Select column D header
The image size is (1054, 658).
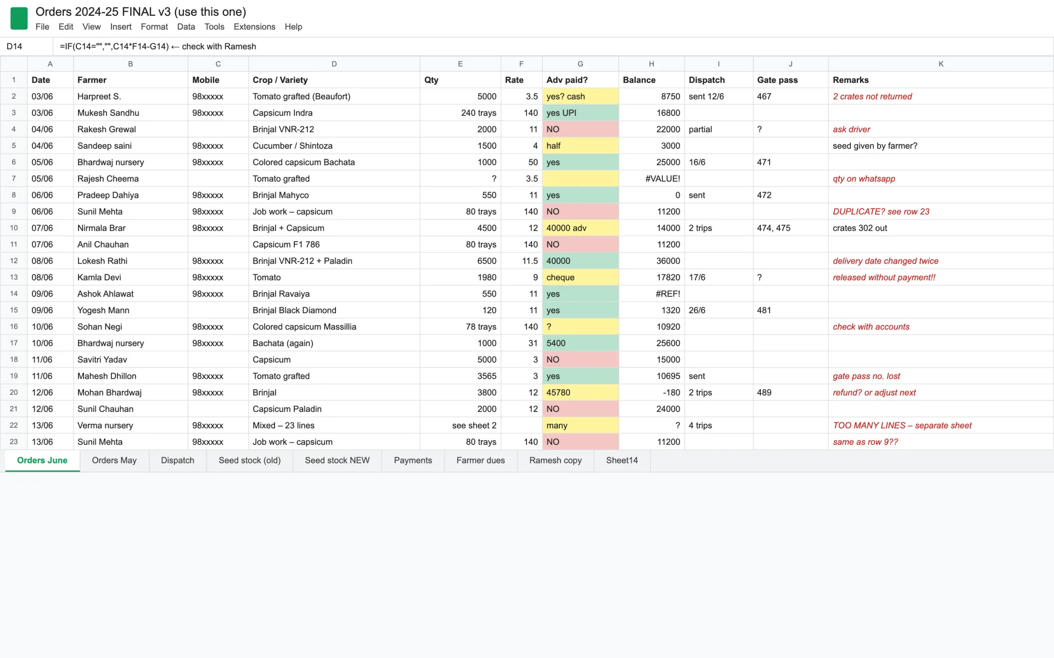[334, 64]
